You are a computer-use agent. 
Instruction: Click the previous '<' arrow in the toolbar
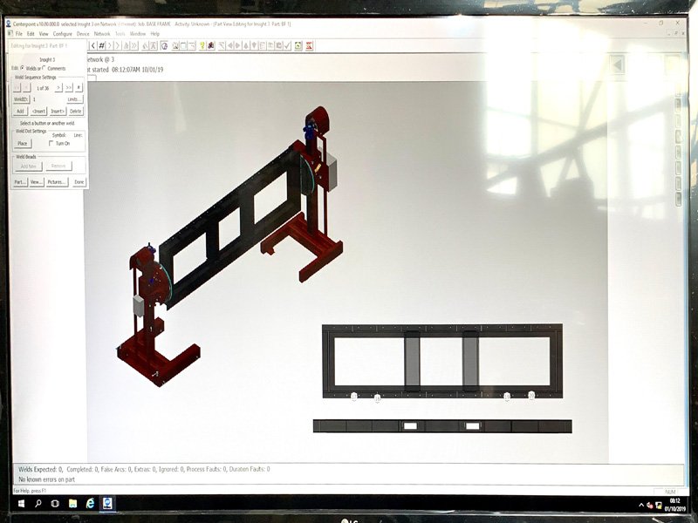[x=93, y=45]
